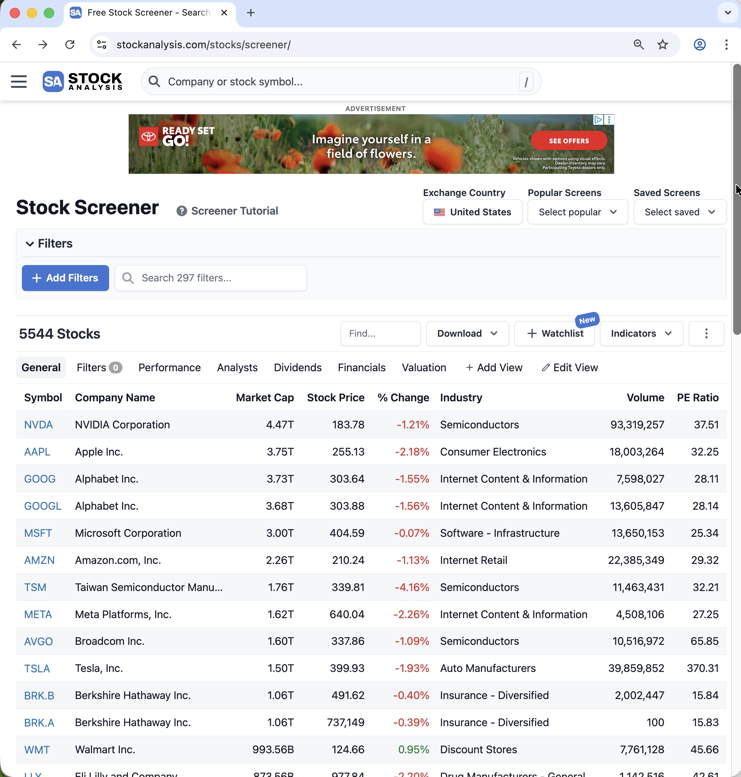Click the bookmark star icon
Viewport: 741px width, 777px height.
(x=662, y=45)
